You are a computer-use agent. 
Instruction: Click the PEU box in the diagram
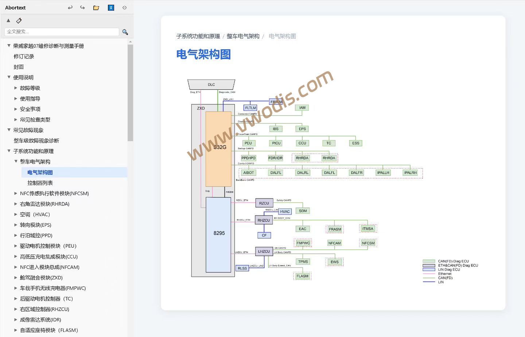click(248, 143)
